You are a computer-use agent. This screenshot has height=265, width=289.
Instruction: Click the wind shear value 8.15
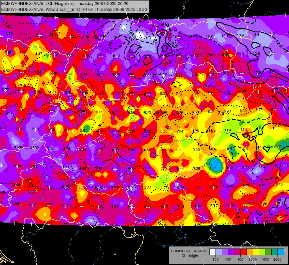click(279, 184)
